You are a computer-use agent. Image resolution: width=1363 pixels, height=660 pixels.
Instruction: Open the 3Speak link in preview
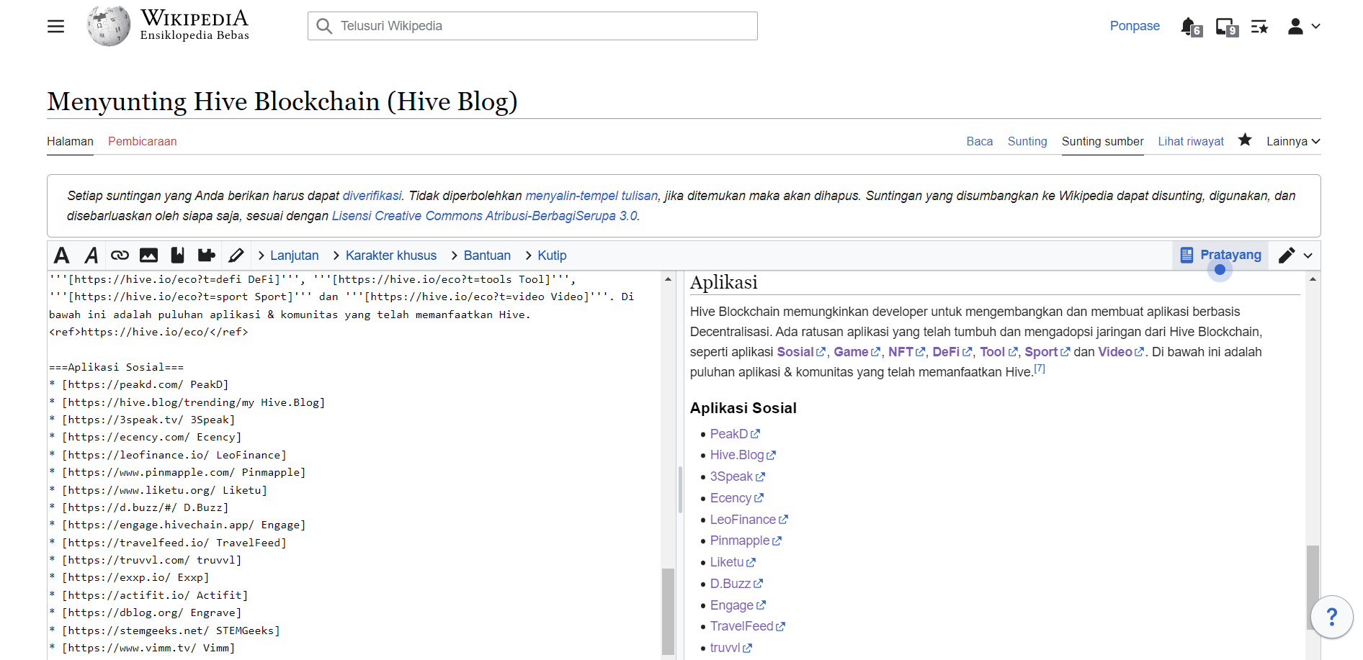point(737,476)
